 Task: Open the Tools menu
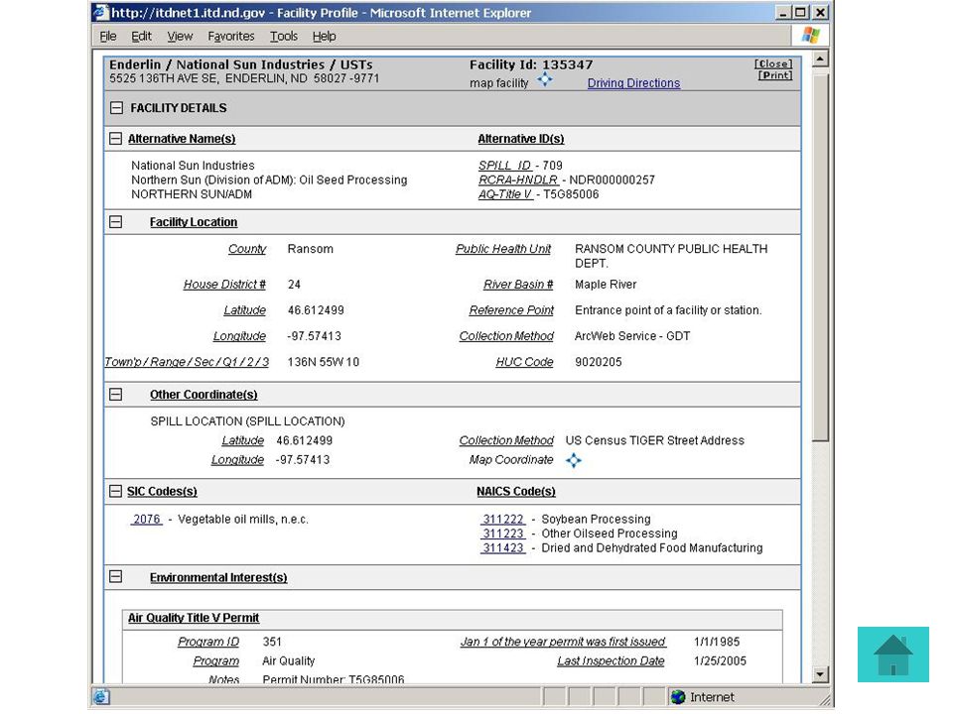[x=284, y=37]
